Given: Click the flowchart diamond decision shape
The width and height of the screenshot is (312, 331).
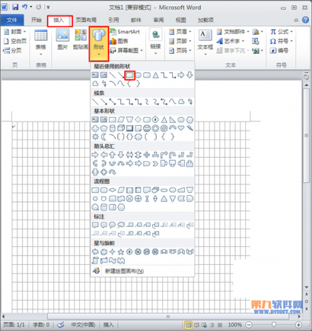Looking at the screenshot, I should point(112,190).
